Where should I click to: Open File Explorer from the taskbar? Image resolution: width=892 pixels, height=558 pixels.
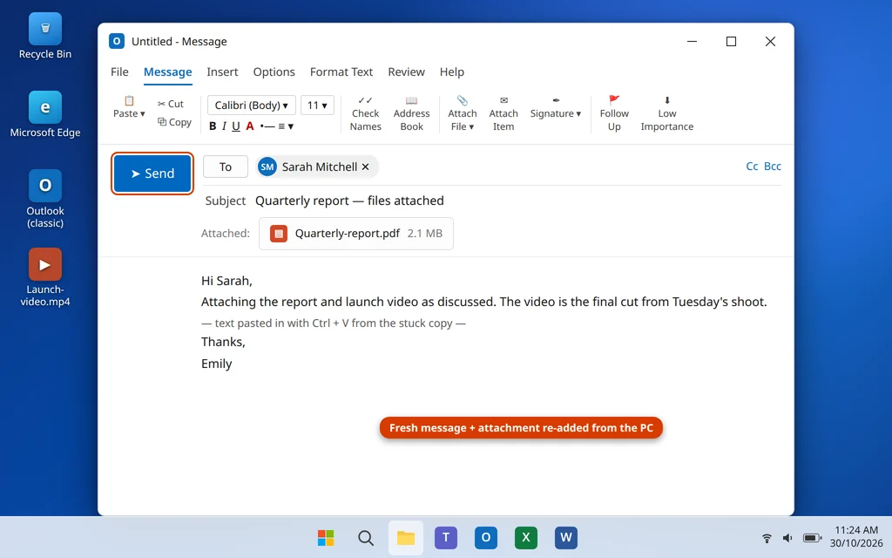406,537
